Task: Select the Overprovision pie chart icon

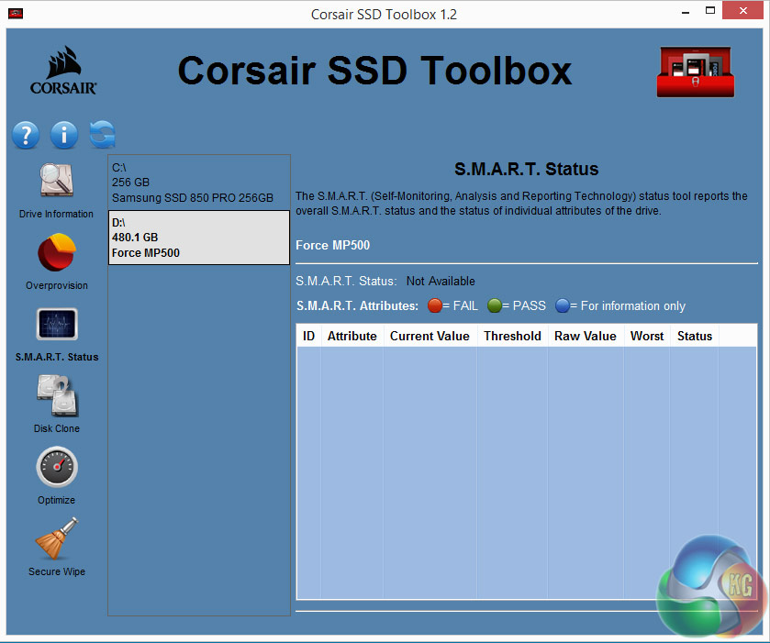Action: (x=56, y=254)
